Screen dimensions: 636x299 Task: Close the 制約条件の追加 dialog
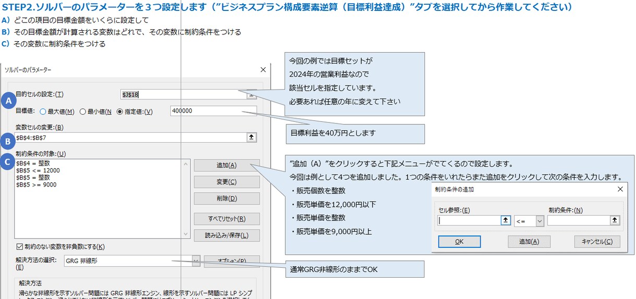pos(619,190)
